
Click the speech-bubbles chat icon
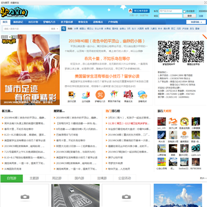coord(143,95)
